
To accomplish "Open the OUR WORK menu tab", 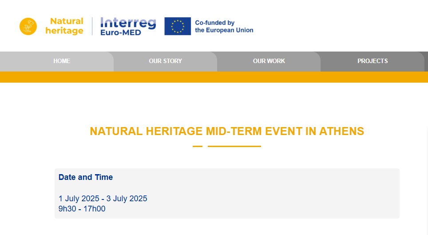I will tap(269, 61).
